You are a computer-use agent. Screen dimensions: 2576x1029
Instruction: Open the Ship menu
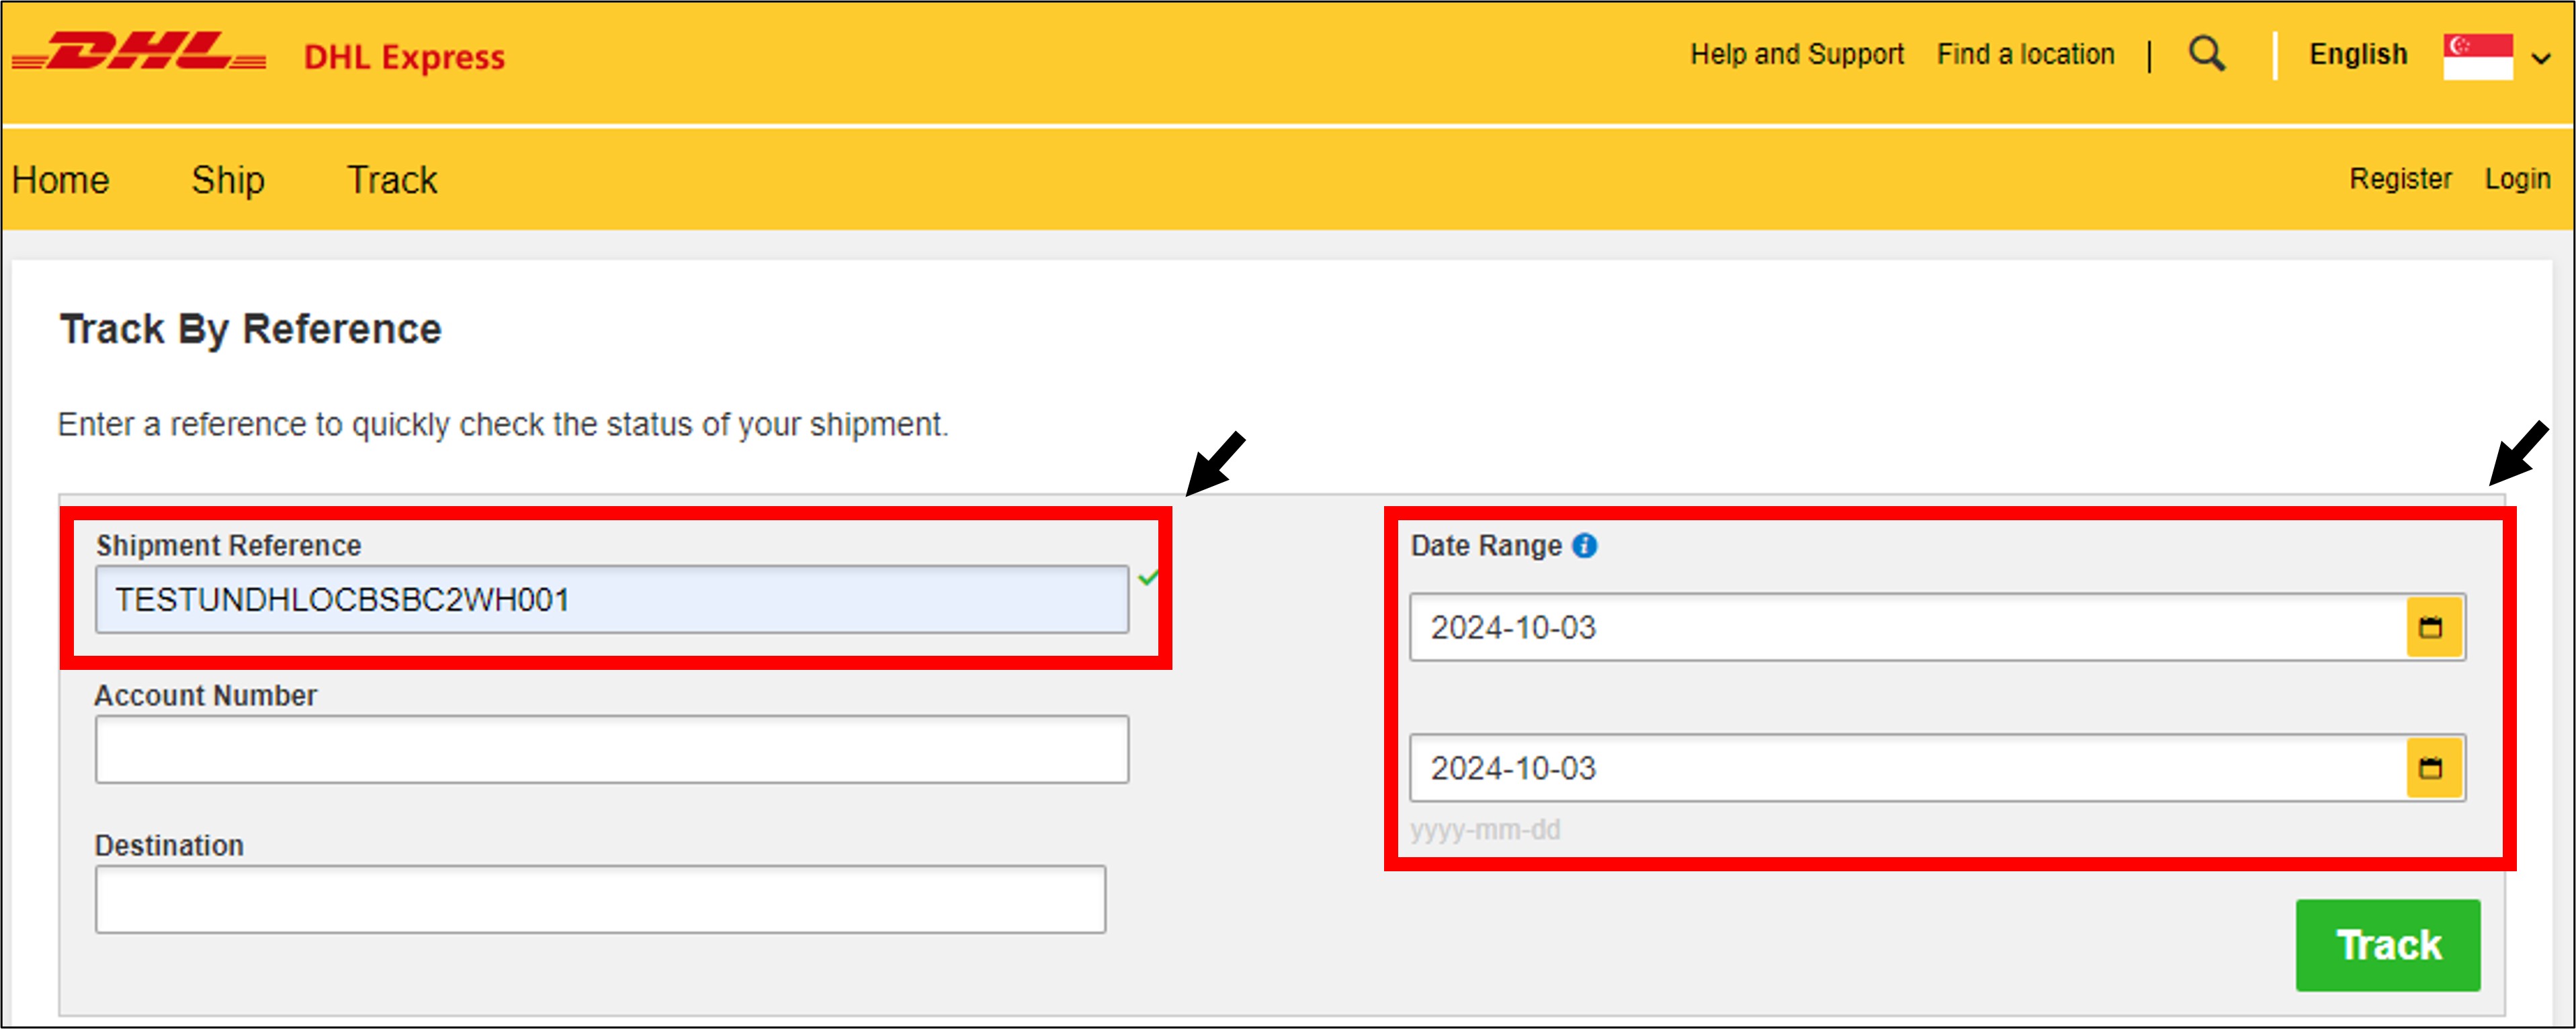click(228, 180)
